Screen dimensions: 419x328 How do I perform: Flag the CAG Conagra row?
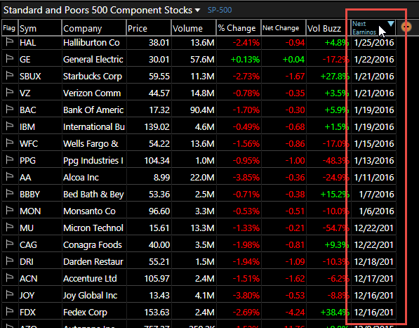tap(10, 244)
